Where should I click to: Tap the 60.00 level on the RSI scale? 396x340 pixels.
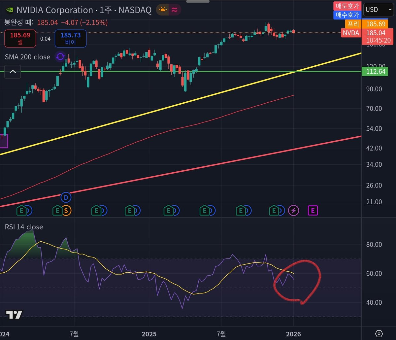pyautogui.click(x=374, y=273)
